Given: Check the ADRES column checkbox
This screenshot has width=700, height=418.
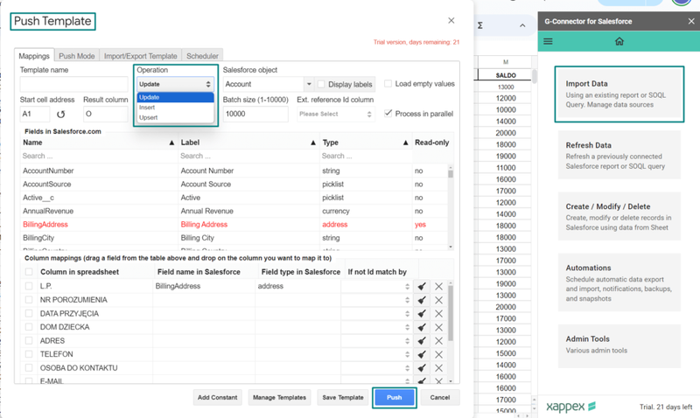Looking at the screenshot, I should point(29,340).
